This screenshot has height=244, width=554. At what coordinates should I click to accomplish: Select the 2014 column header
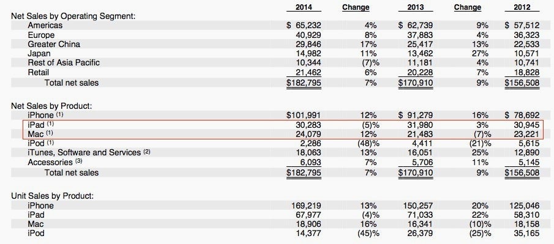(304, 7)
